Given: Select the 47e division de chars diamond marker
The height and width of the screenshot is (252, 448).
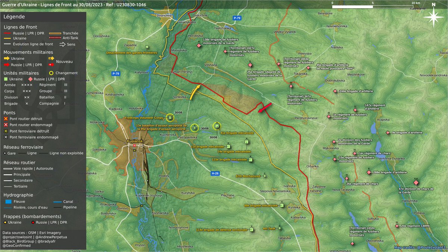Looking at the screenshot, I should click(416, 182).
